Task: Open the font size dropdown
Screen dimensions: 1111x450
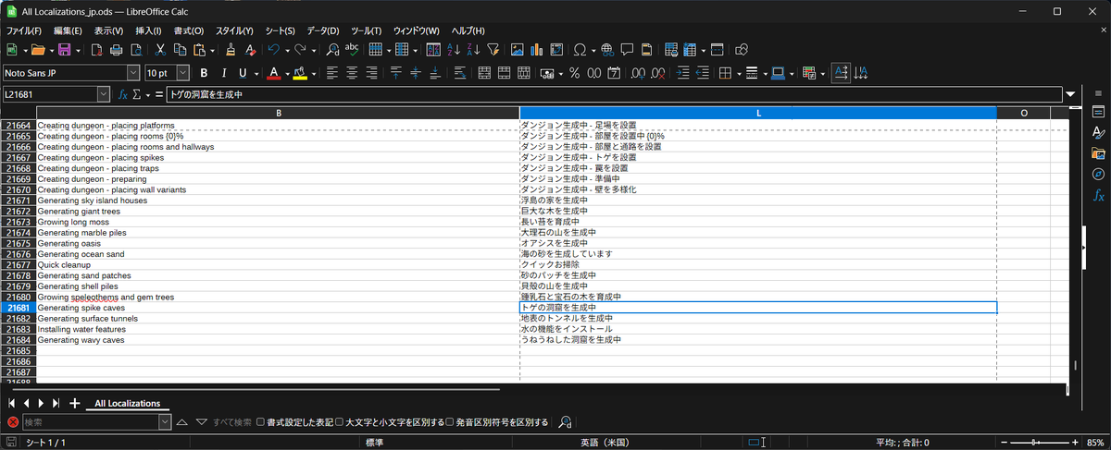Action: click(182, 73)
